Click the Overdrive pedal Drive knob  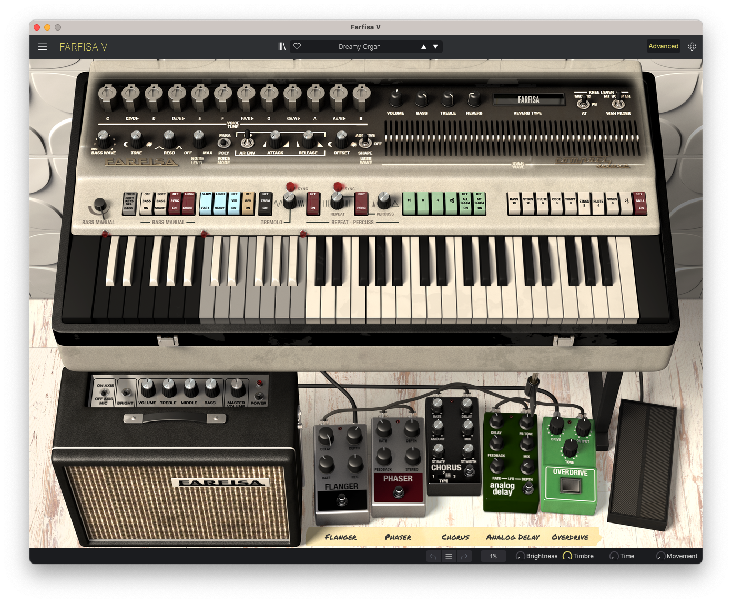(x=556, y=425)
